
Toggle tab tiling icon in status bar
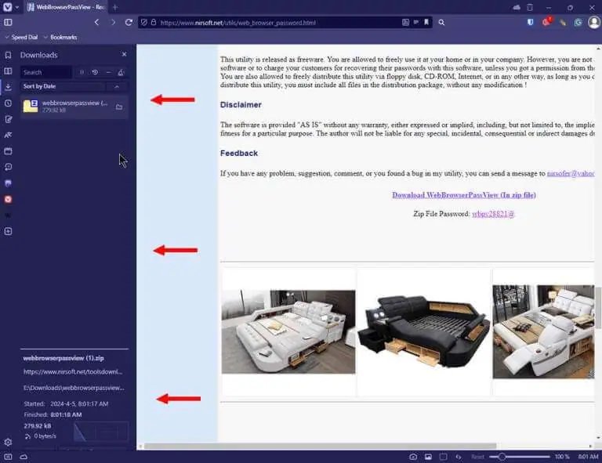[443, 457]
